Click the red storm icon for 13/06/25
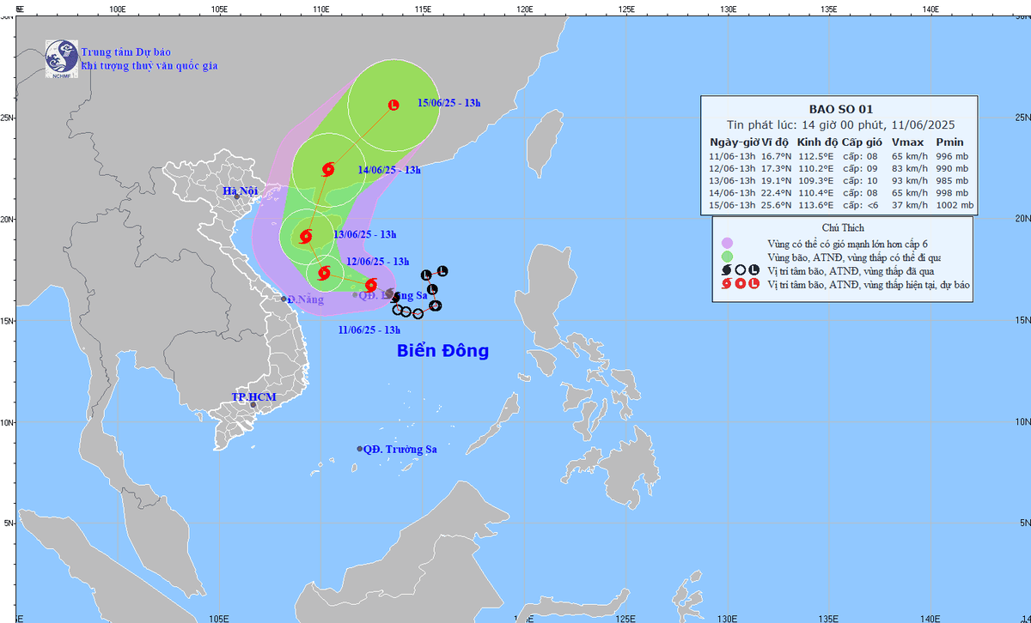This screenshot has height=623, width=1031. click(306, 236)
